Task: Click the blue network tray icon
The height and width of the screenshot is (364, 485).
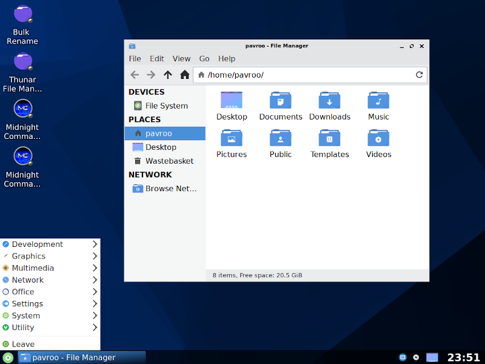Action: point(403,357)
